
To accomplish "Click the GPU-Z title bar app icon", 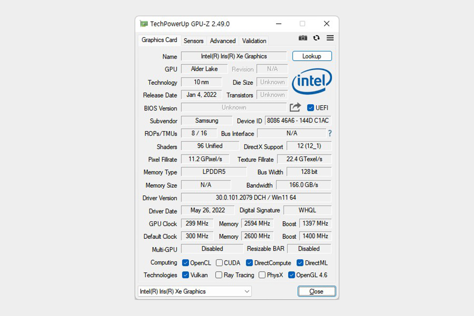I will 144,24.
